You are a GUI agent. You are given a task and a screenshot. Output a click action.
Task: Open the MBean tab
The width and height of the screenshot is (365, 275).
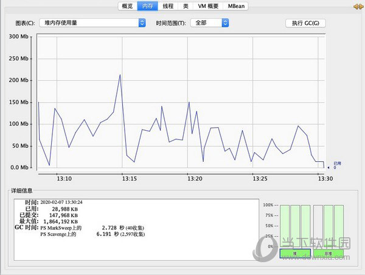tap(236, 6)
